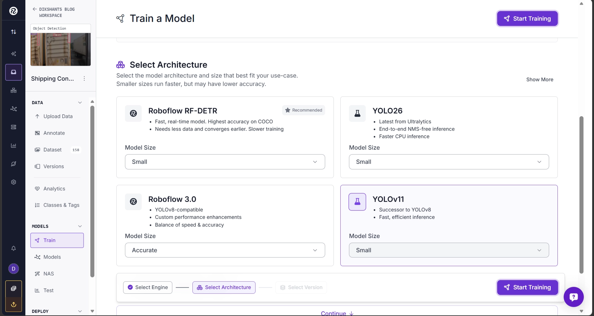Toggle the DEPLOY section chevron
This screenshot has height=316, width=594.
click(80, 311)
